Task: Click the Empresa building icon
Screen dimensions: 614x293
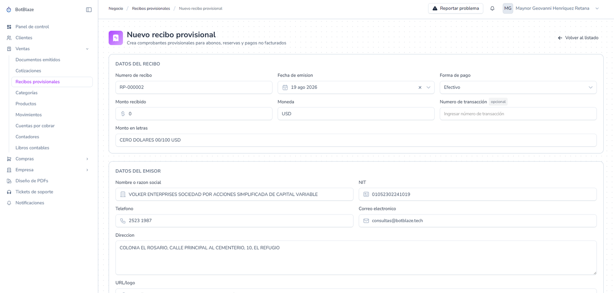Action: 9,170
